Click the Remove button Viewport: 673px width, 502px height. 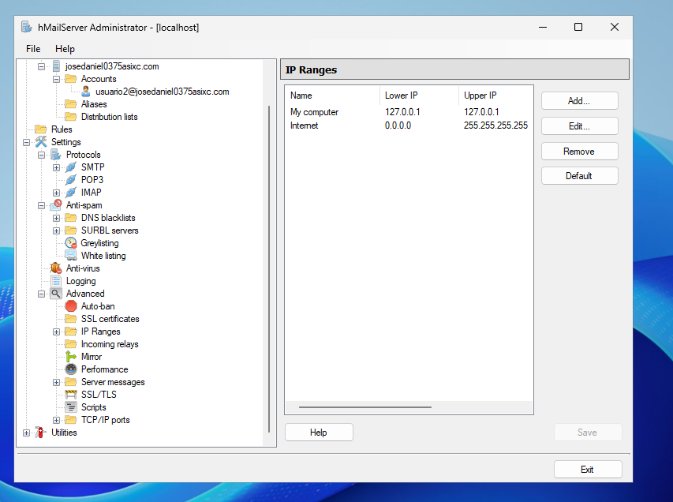click(579, 152)
